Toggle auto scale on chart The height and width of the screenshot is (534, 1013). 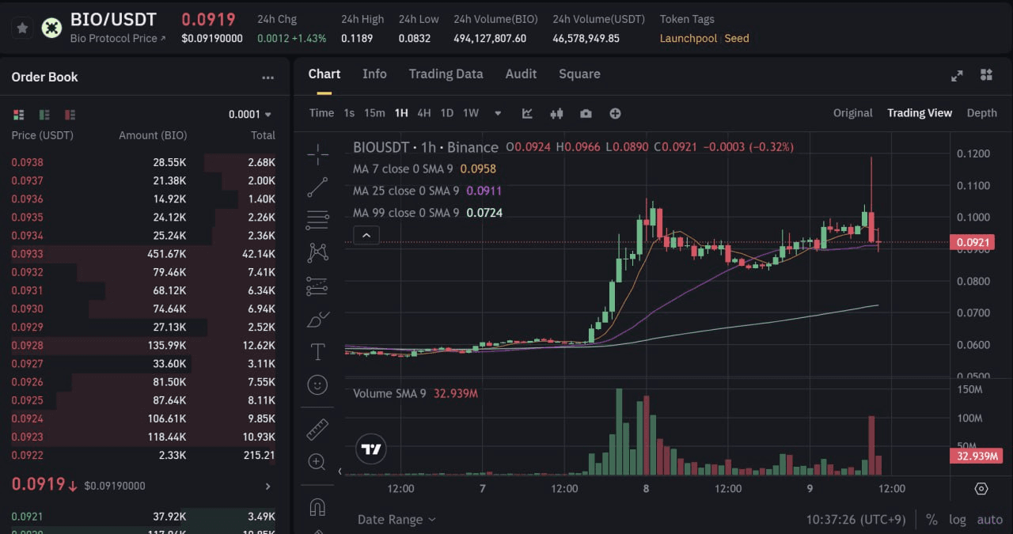[x=989, y=520]
